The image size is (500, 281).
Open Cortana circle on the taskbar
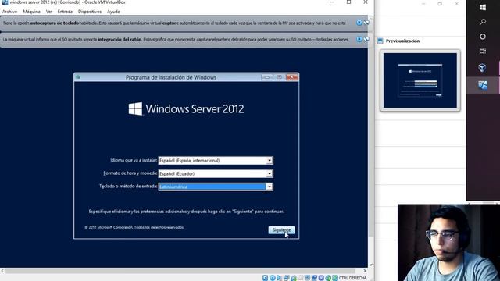pyautogui.click(x=483, y=37)
